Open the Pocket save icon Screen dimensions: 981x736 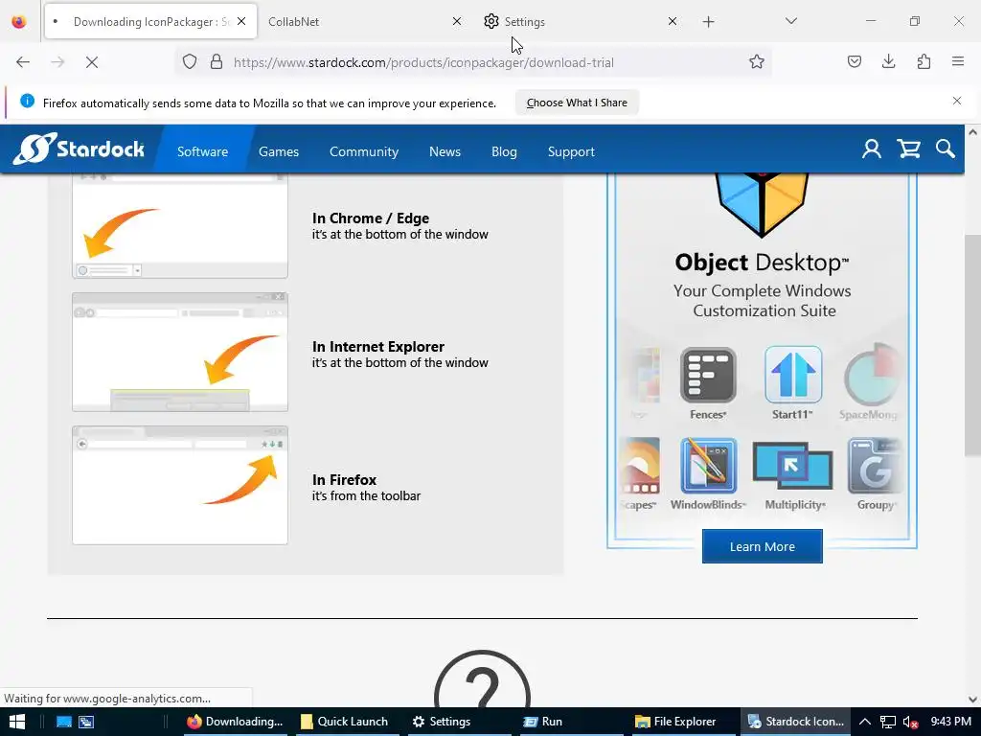point(854,61)
